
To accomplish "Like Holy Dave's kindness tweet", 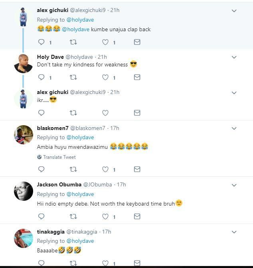I will point(105,77).
